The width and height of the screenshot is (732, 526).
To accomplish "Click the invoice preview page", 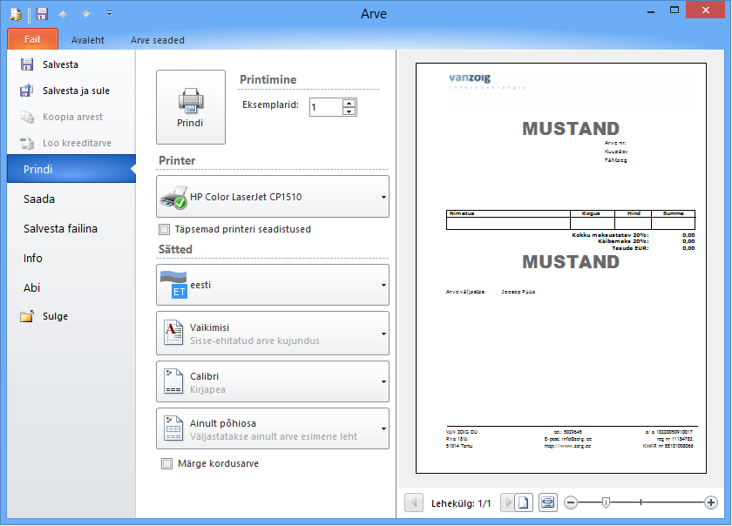I will coord(561,268).
